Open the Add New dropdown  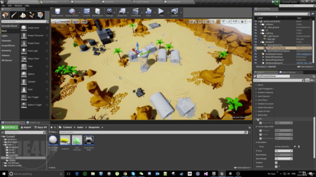(x=9, y=127)
